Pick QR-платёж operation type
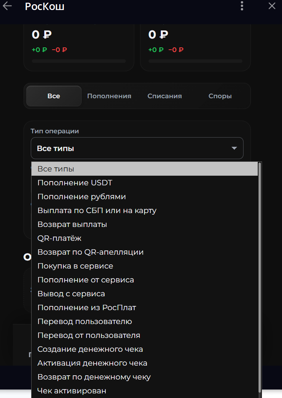The image size is (282, 398). click(x=145, y=238)
